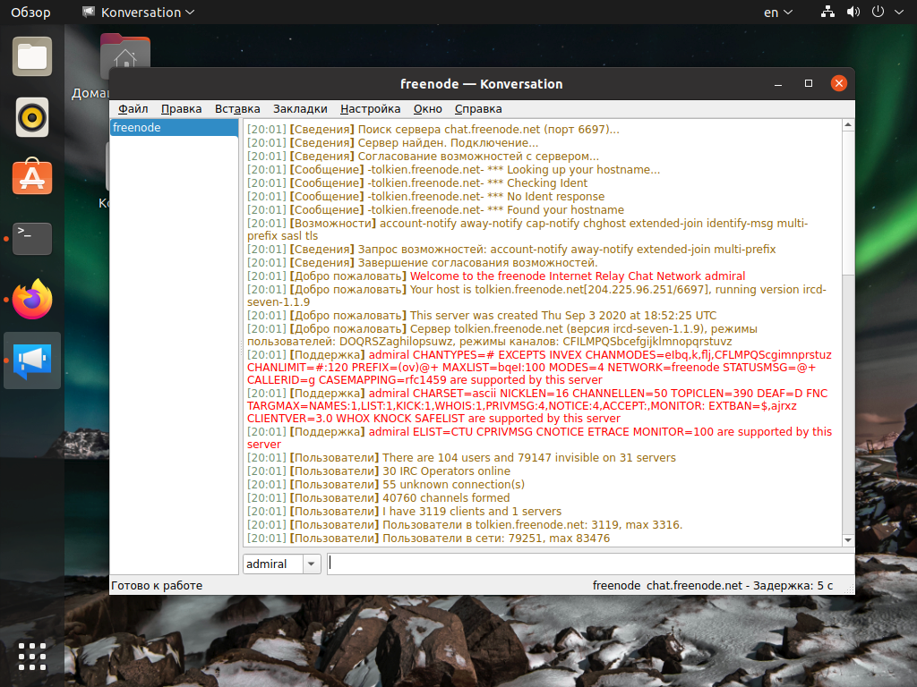Screen dimensions: 917x687
Task: Click the Konversation icon in the dock
Action: point(32,360)
